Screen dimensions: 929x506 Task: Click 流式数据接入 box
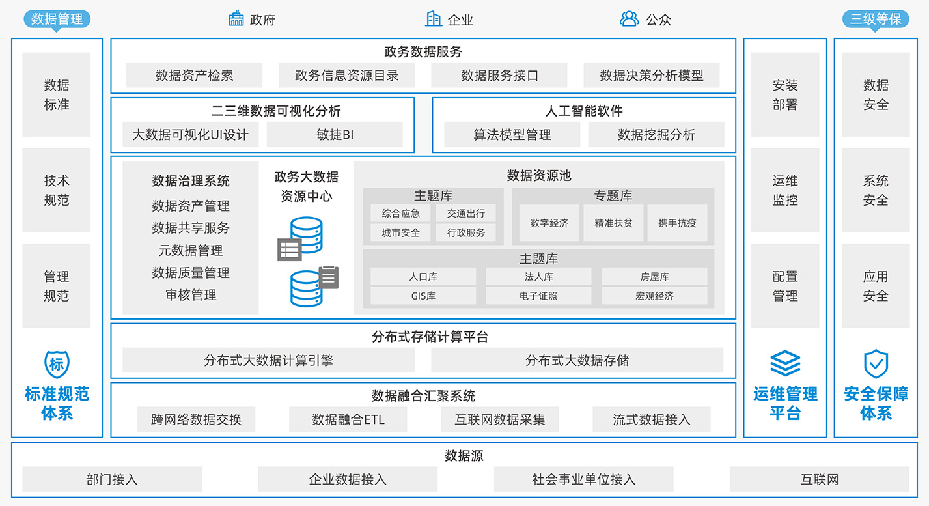click(x=652, y=419)
